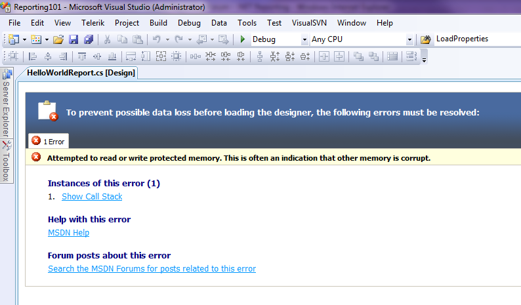Click the Save All icon
This screenshot has height=305, width=521.
[89, 39]
